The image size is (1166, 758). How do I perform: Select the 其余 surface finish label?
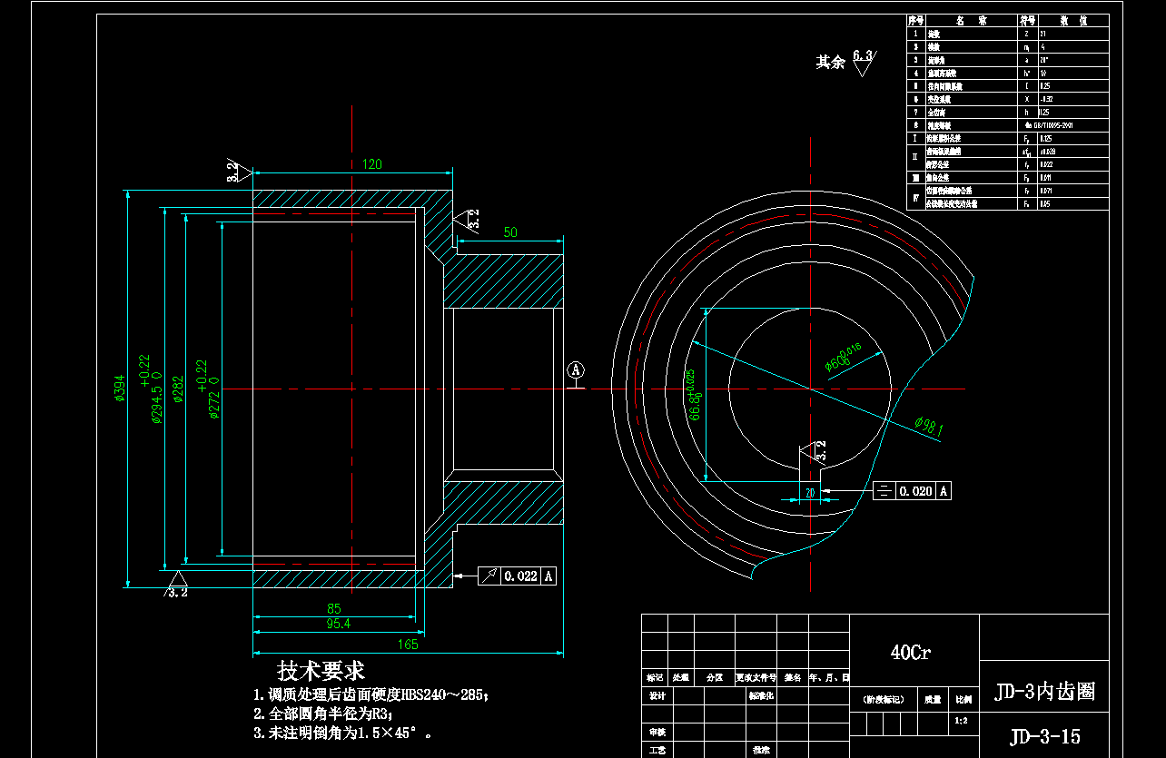click(830, 62)
